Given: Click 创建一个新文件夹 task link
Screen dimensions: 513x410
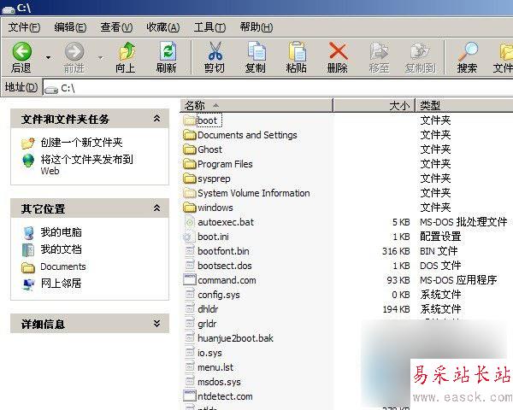Looking at the screenshot, I should 81,143.
